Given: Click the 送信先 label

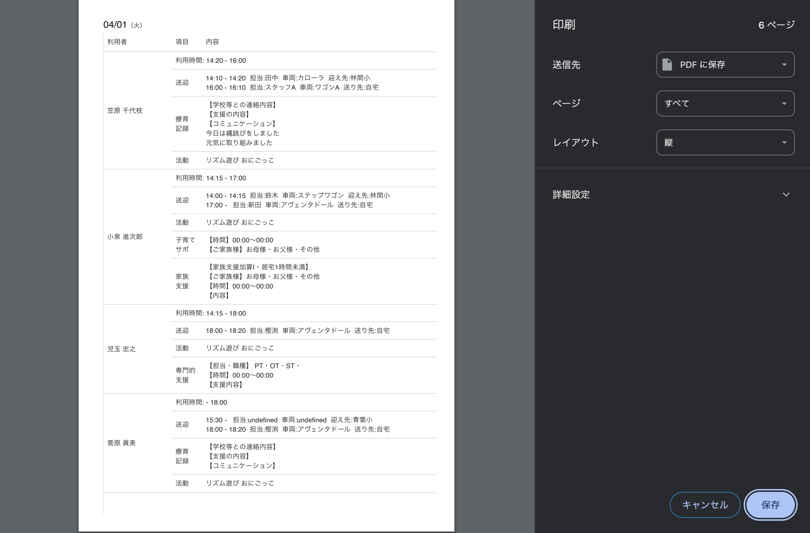Looking at the screenshot, I should [x=566, y=65].
